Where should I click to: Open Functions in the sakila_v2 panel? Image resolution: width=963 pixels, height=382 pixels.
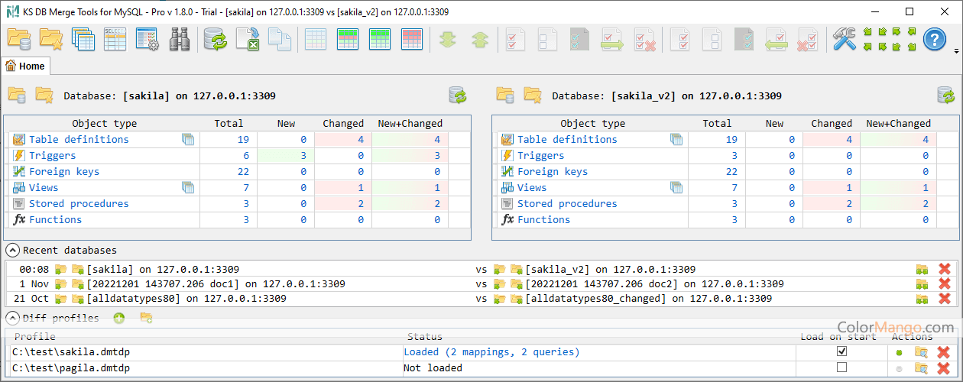pos(543,219)
